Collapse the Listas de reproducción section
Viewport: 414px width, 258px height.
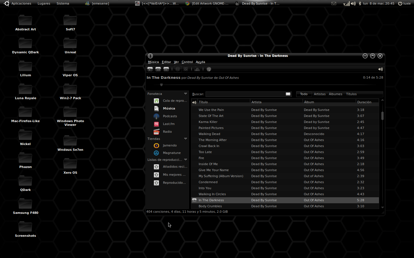pos(185,160)
